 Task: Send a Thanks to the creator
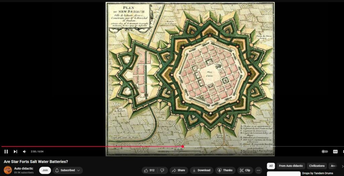coord(225,170)
